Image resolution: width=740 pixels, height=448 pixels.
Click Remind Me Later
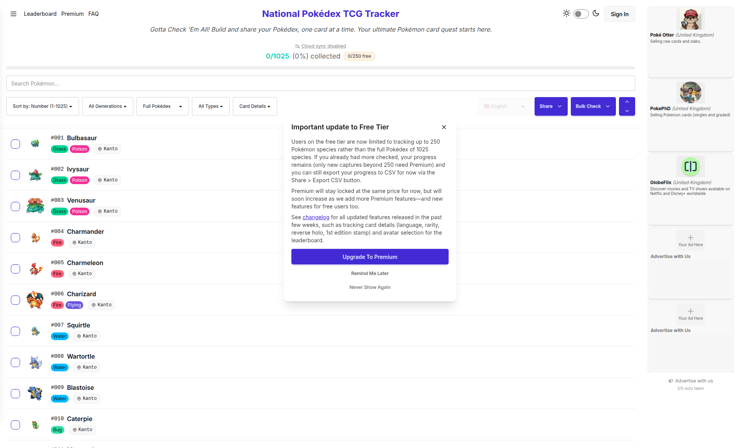[370, 273]
